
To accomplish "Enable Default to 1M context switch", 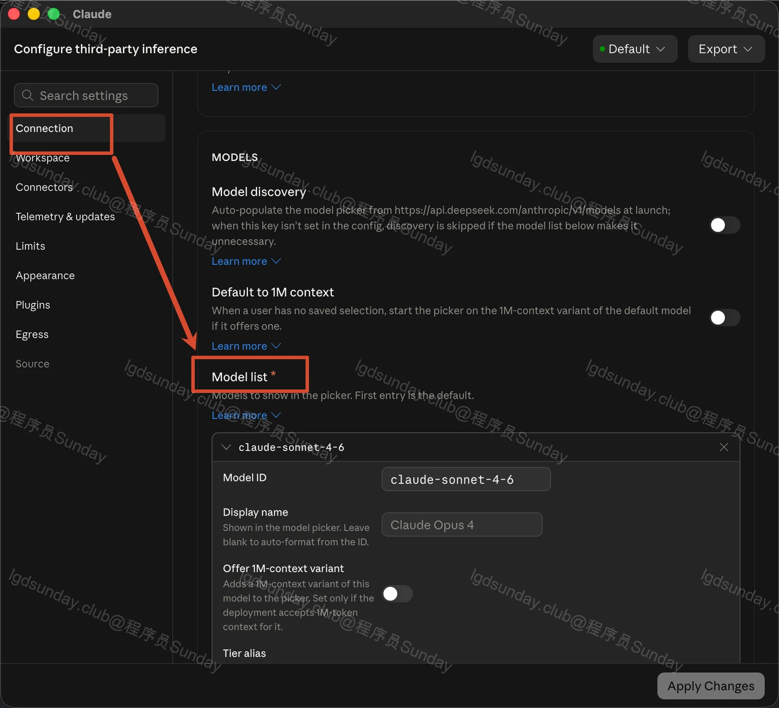I will tap(725, 317).
